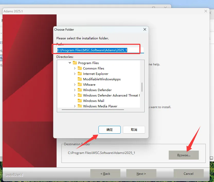This screenshot has width=214, height=182.
Task: Expand the Common Files folder
Action: (x=75, y=68)
